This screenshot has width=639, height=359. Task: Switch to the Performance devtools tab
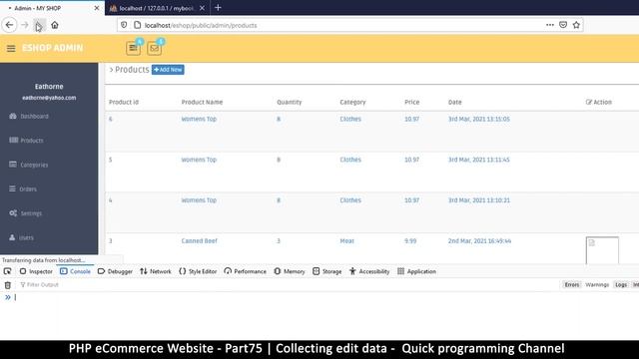click(246, 271)
